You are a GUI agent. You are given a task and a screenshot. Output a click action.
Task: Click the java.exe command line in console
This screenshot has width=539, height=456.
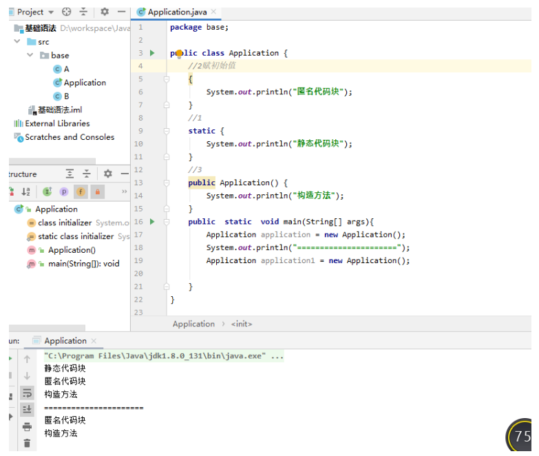coord(164,356)
